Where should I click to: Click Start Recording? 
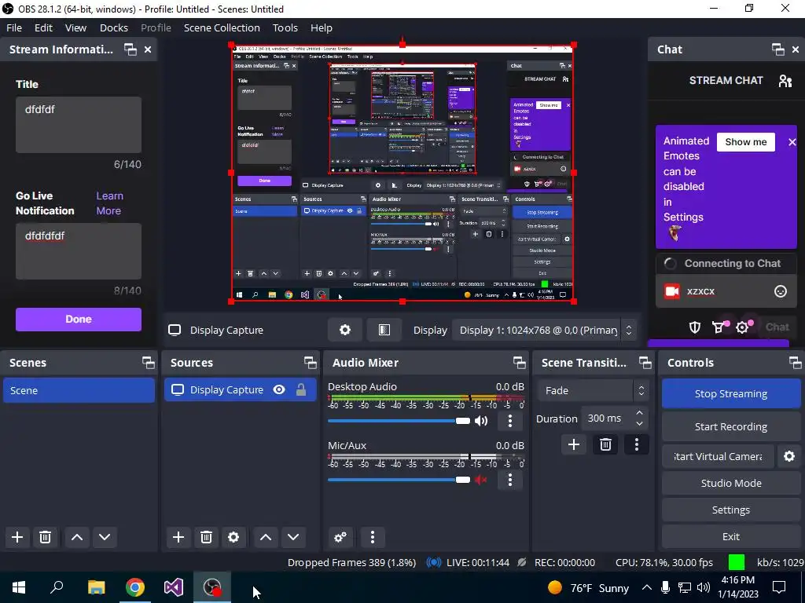click(x=730, y=426)
